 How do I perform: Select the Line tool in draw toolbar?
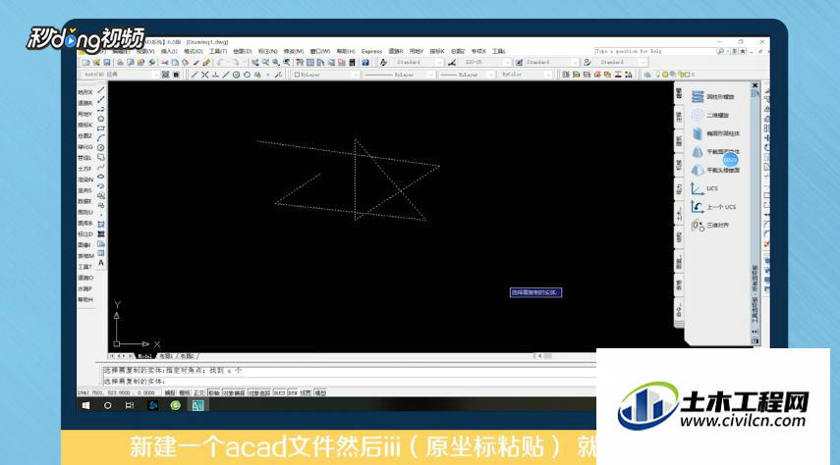coord(101,90)
